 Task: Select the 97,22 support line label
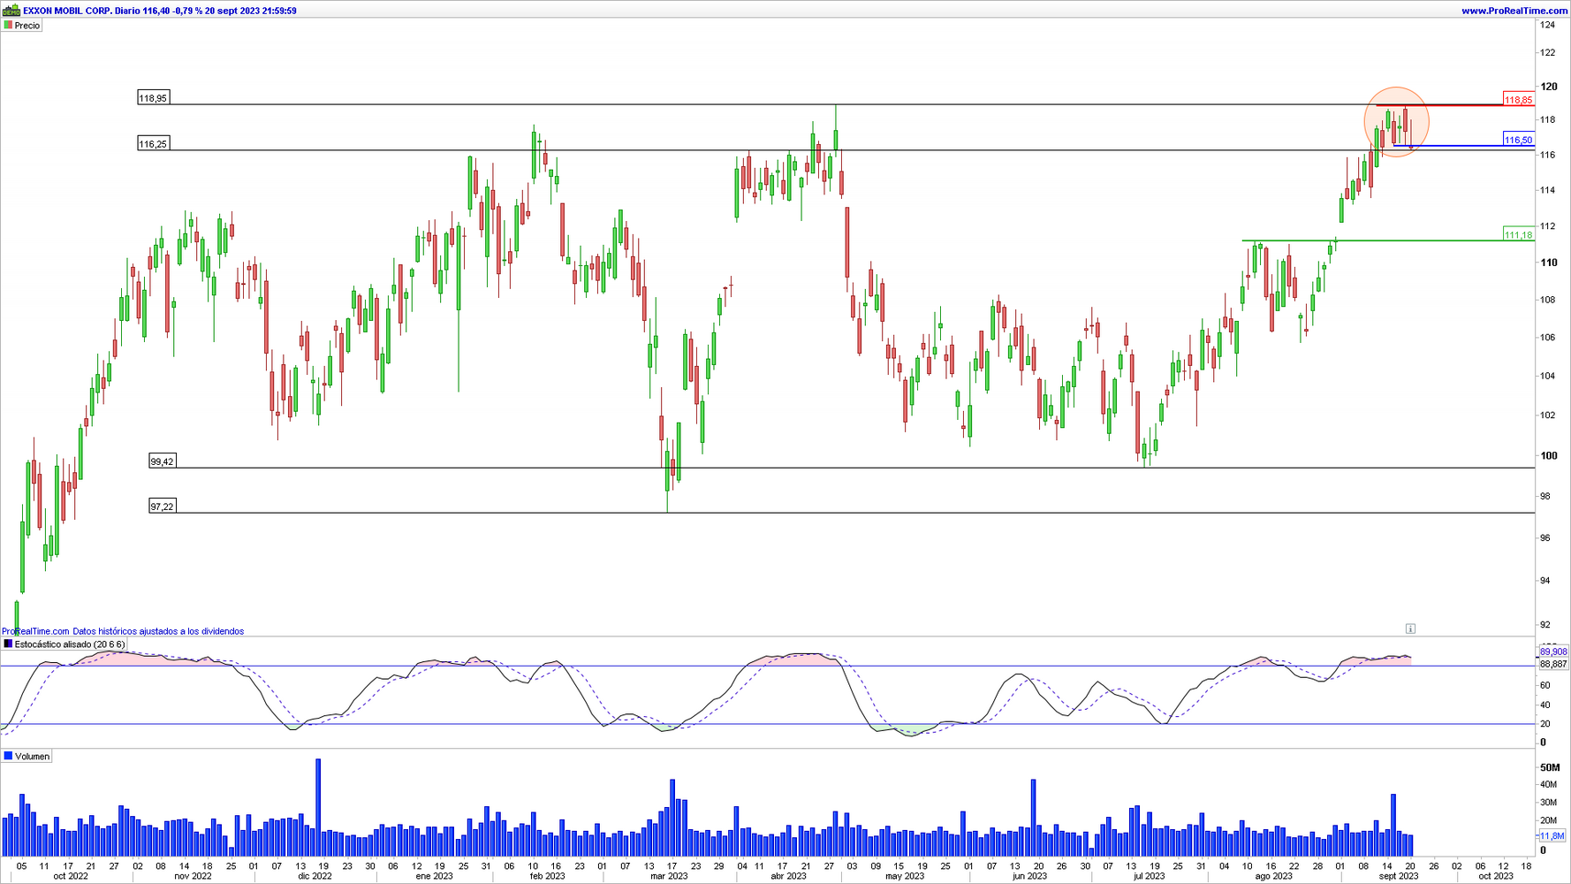click(163, 507)
